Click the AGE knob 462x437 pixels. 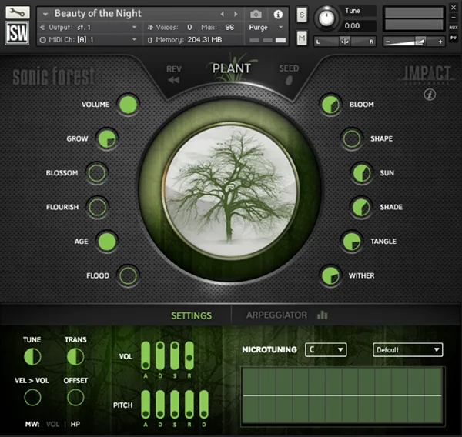(x=107, y=242)
